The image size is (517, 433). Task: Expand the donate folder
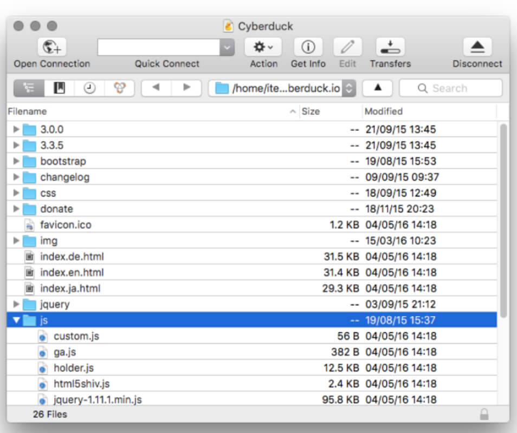point(16,208)
